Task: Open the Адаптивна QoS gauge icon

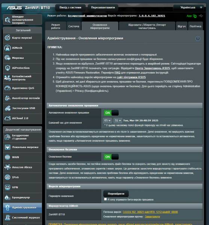Action: click(7, 88)
